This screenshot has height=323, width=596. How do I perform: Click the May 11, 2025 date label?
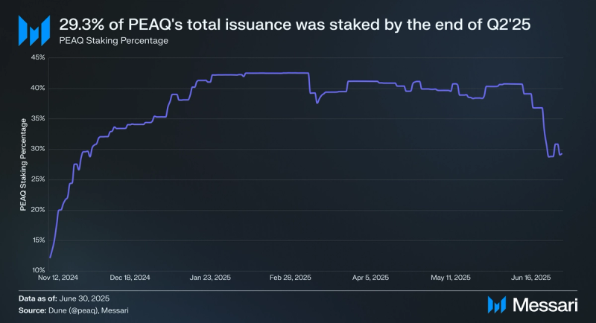point(451,278)
